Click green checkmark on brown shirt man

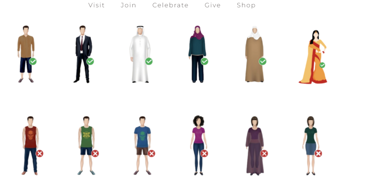33,61
